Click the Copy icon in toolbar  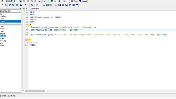(28, 1)
